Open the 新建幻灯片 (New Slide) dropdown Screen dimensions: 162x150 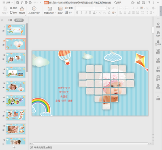click(x=49, y=12)
